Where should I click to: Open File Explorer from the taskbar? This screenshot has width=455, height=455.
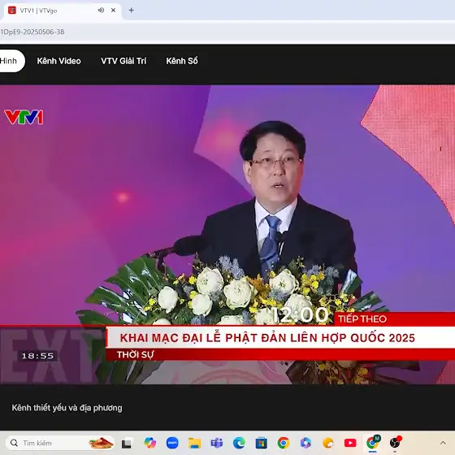click(194, 443)
